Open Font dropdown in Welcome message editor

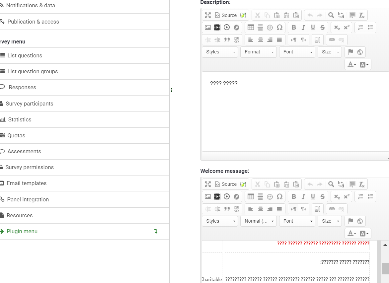click(x=297, y=221)
